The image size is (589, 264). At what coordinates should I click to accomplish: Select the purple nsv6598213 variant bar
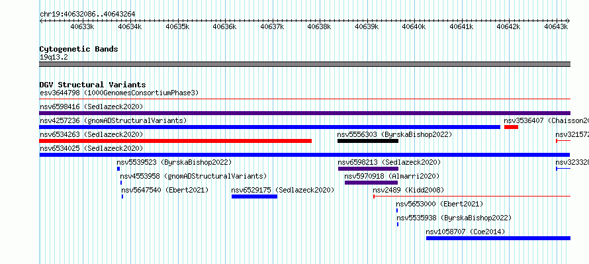[x=368, y=169]
